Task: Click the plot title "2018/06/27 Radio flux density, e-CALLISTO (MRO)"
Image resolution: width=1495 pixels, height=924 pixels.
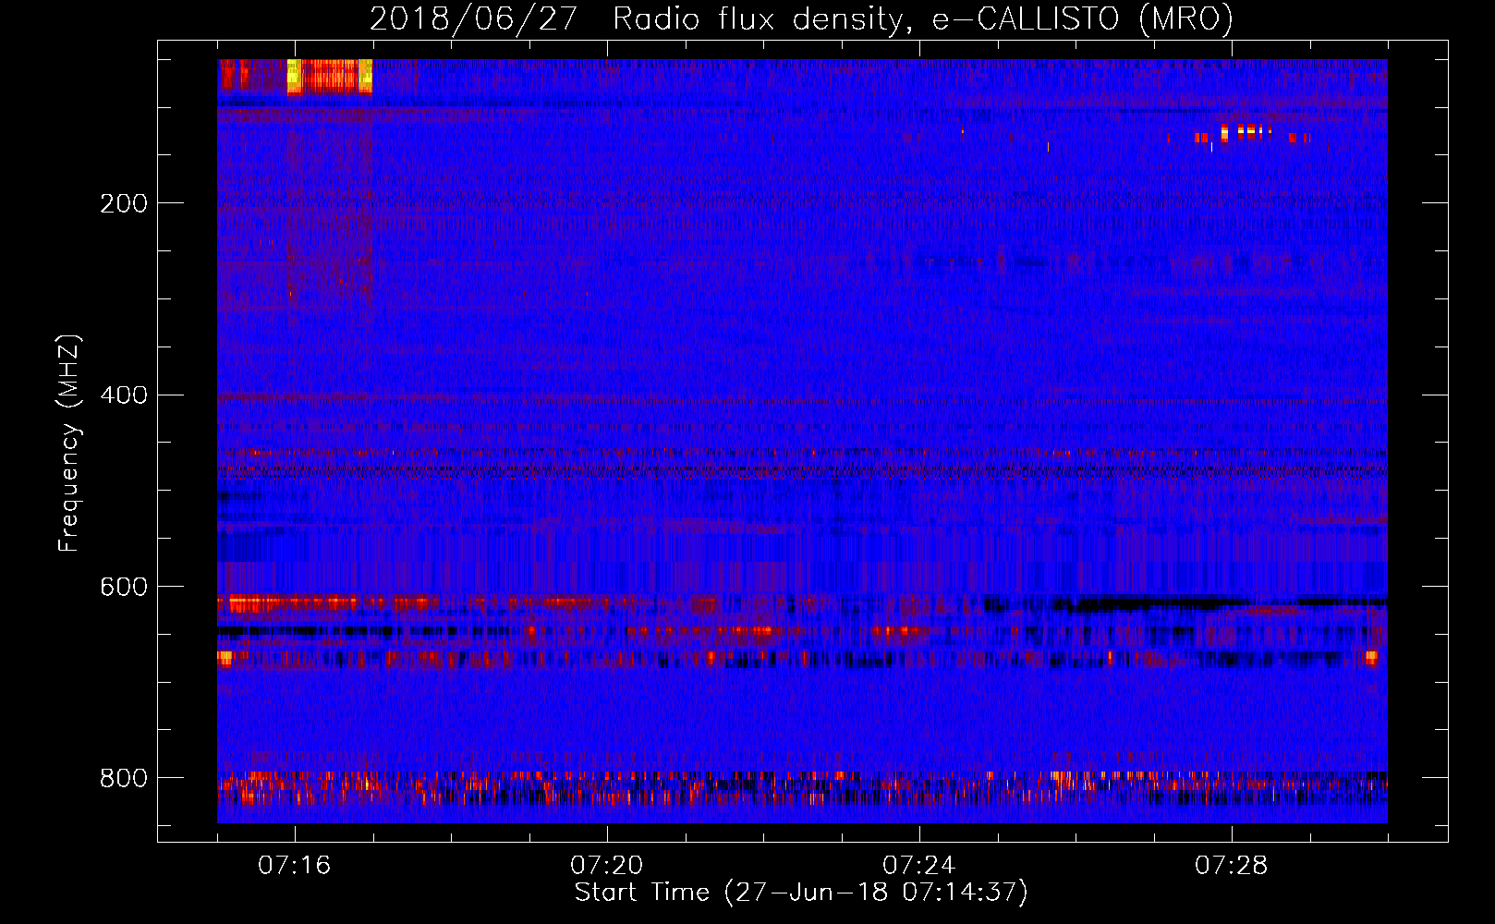Action: click(x=801, y=18)
